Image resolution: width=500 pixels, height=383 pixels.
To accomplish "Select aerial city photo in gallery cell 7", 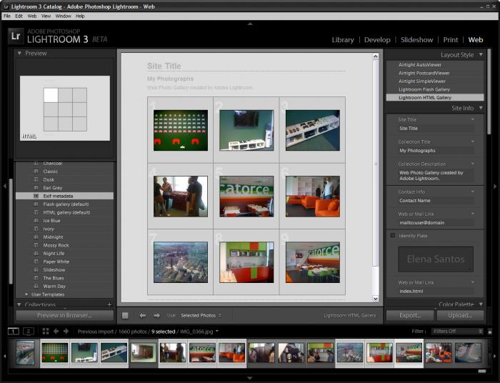I will [x=181, y=262].
